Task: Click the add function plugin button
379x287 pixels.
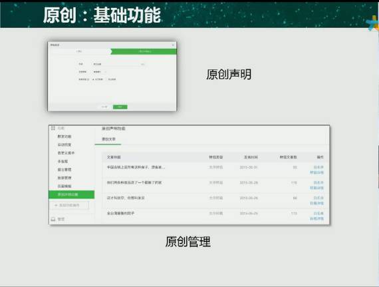Action: 70,205
